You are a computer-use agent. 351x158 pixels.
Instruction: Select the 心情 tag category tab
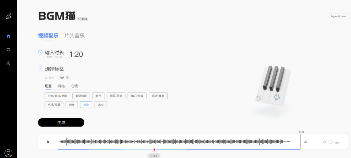pos(74,86)
